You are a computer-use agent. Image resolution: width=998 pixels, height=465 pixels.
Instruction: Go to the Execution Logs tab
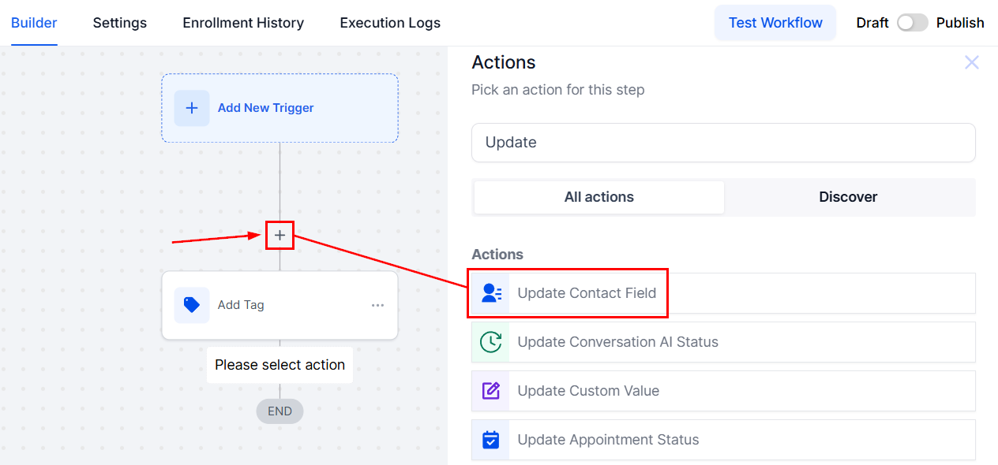point(390,23)
